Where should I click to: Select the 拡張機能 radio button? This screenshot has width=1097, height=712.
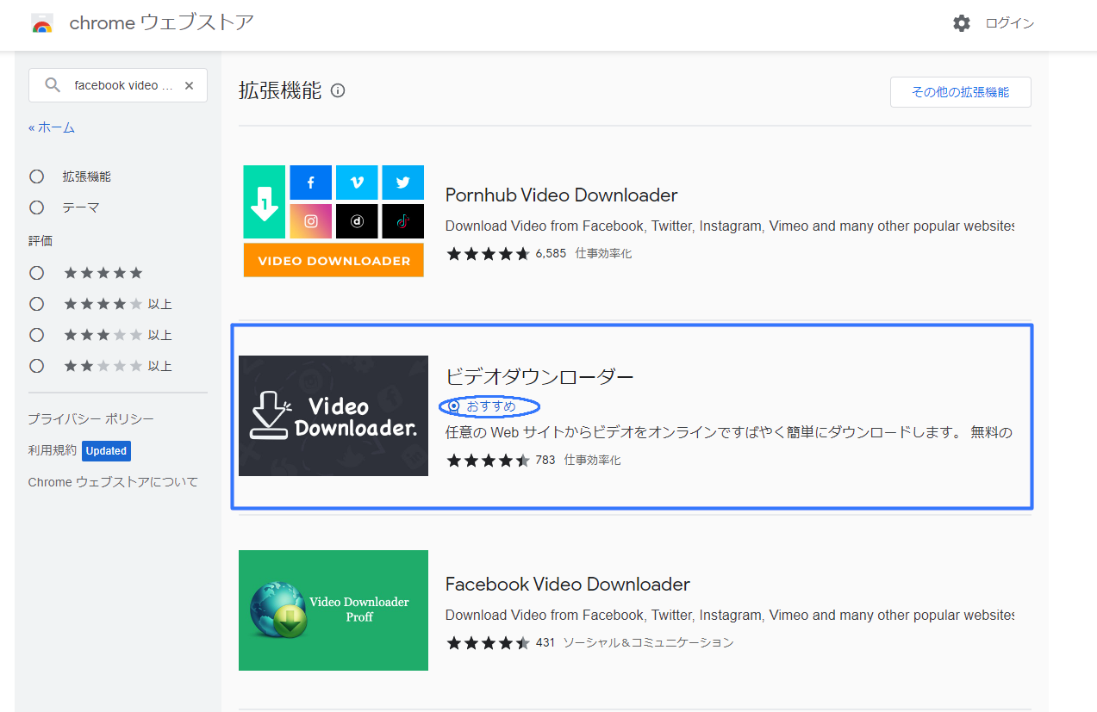click(x=36, y=176)
